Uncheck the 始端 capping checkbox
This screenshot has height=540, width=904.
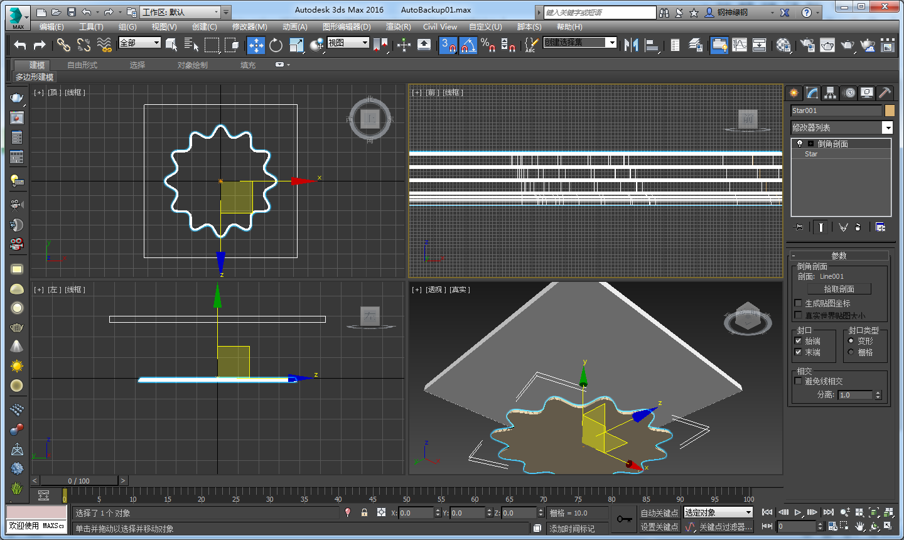coord(799,341)
